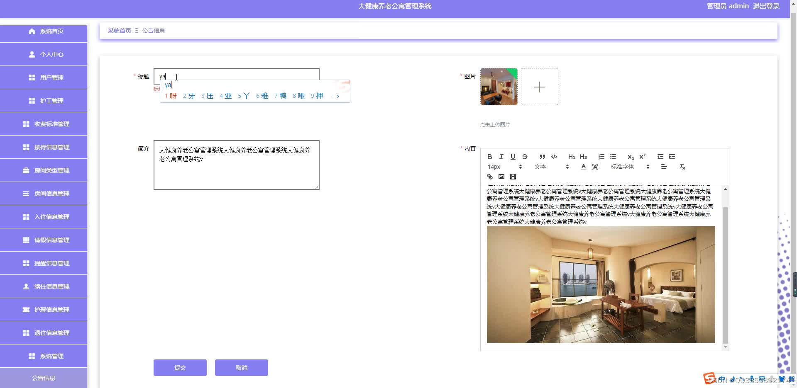Image resolution: width=797 pixels, height=388 pixels.
Task: Insert a video in the editor
Action: pos(513,177)
